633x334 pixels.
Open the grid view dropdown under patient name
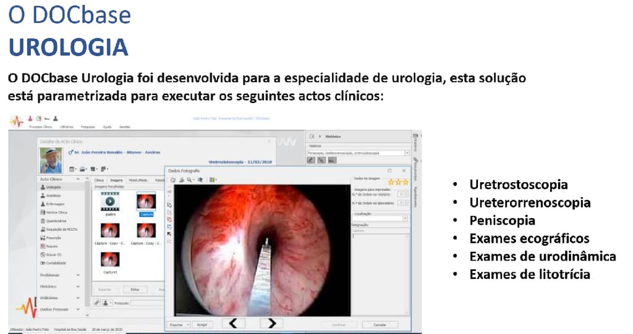click(94, 169)
